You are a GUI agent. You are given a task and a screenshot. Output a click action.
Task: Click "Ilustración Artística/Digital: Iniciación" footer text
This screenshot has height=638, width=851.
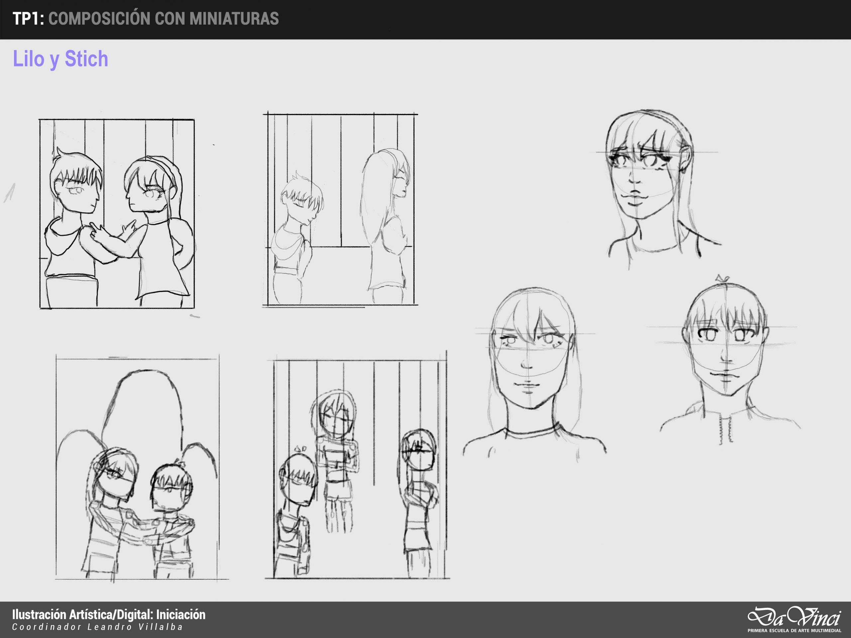click(x=109, y=614)
